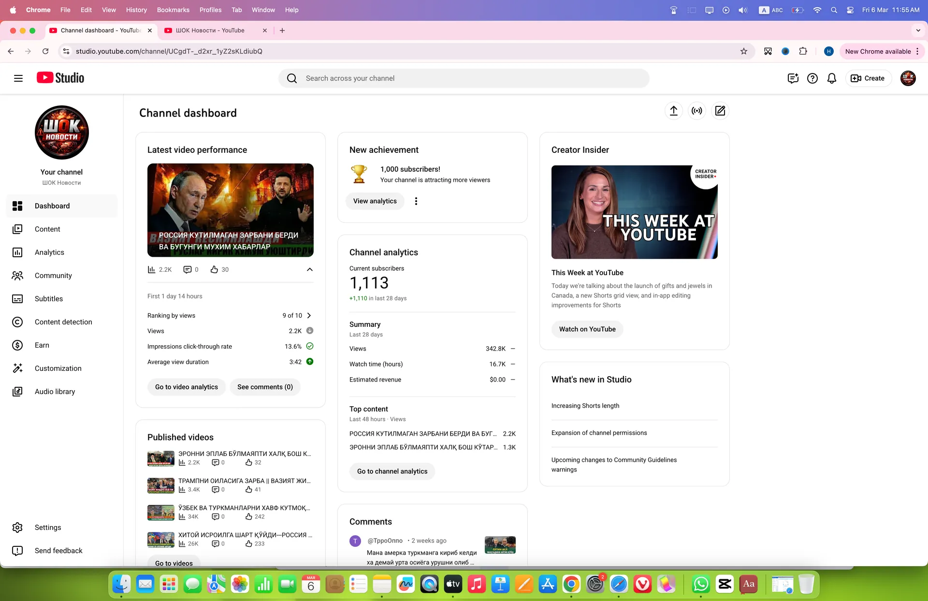Click Increasing Shorts length news link
Image resolution: width=928 pixels, height=601 pixels.
(585, 406)
